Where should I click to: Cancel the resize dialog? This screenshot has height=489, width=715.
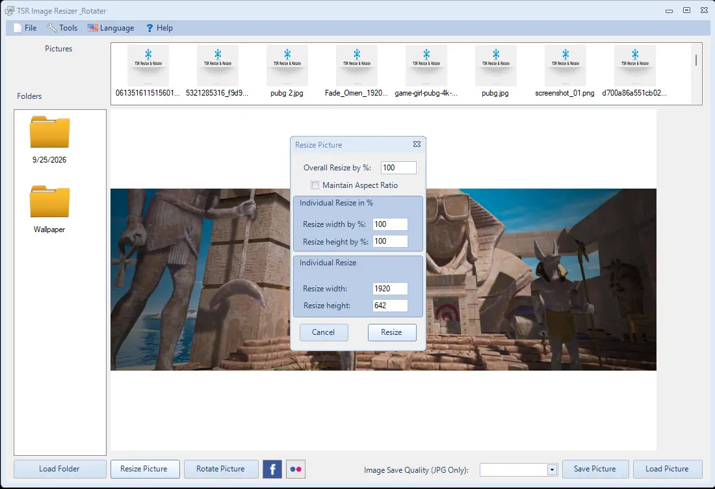click(324, 332)
